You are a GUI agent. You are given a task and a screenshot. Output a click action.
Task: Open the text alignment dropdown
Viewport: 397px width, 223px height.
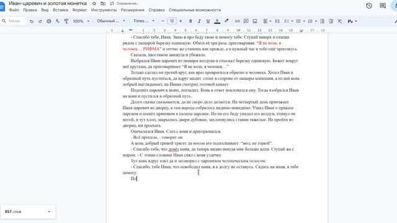pos(267,21)
